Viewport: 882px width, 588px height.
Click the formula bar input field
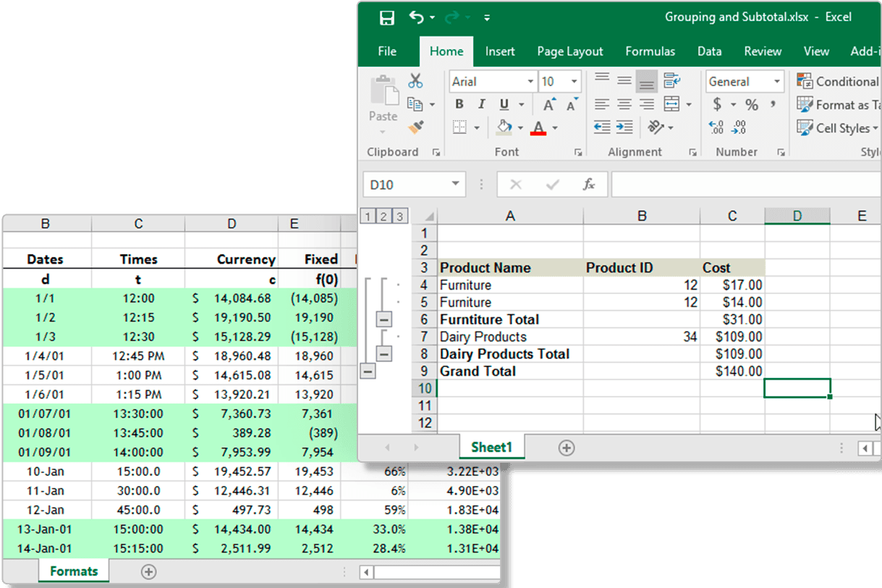746,185
